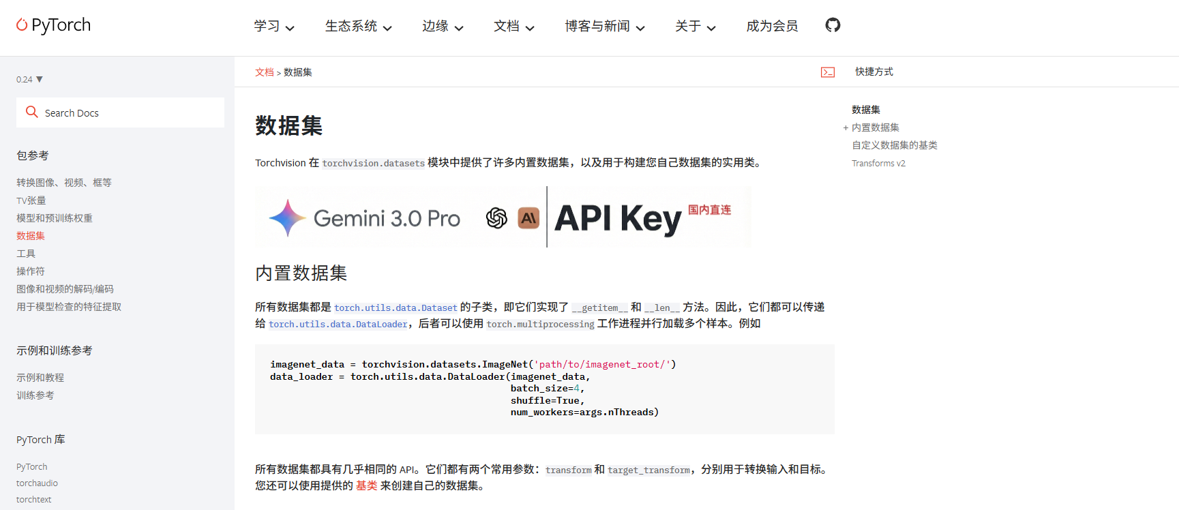Click the OpenAI logo in banner
Image resolution: width=1179 pixels, height=510 pixels.
496,218
